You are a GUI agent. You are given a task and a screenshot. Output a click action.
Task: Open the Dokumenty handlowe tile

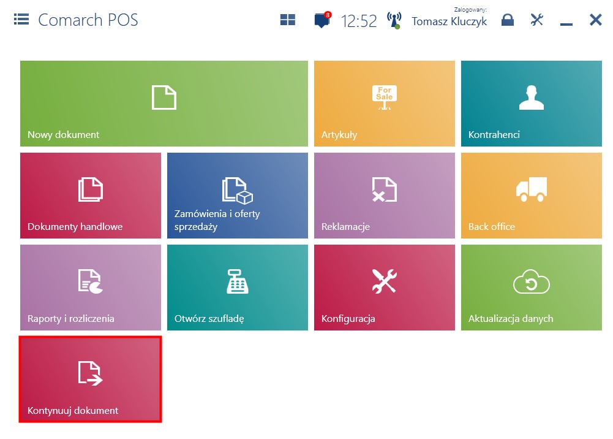coord(90,195)
